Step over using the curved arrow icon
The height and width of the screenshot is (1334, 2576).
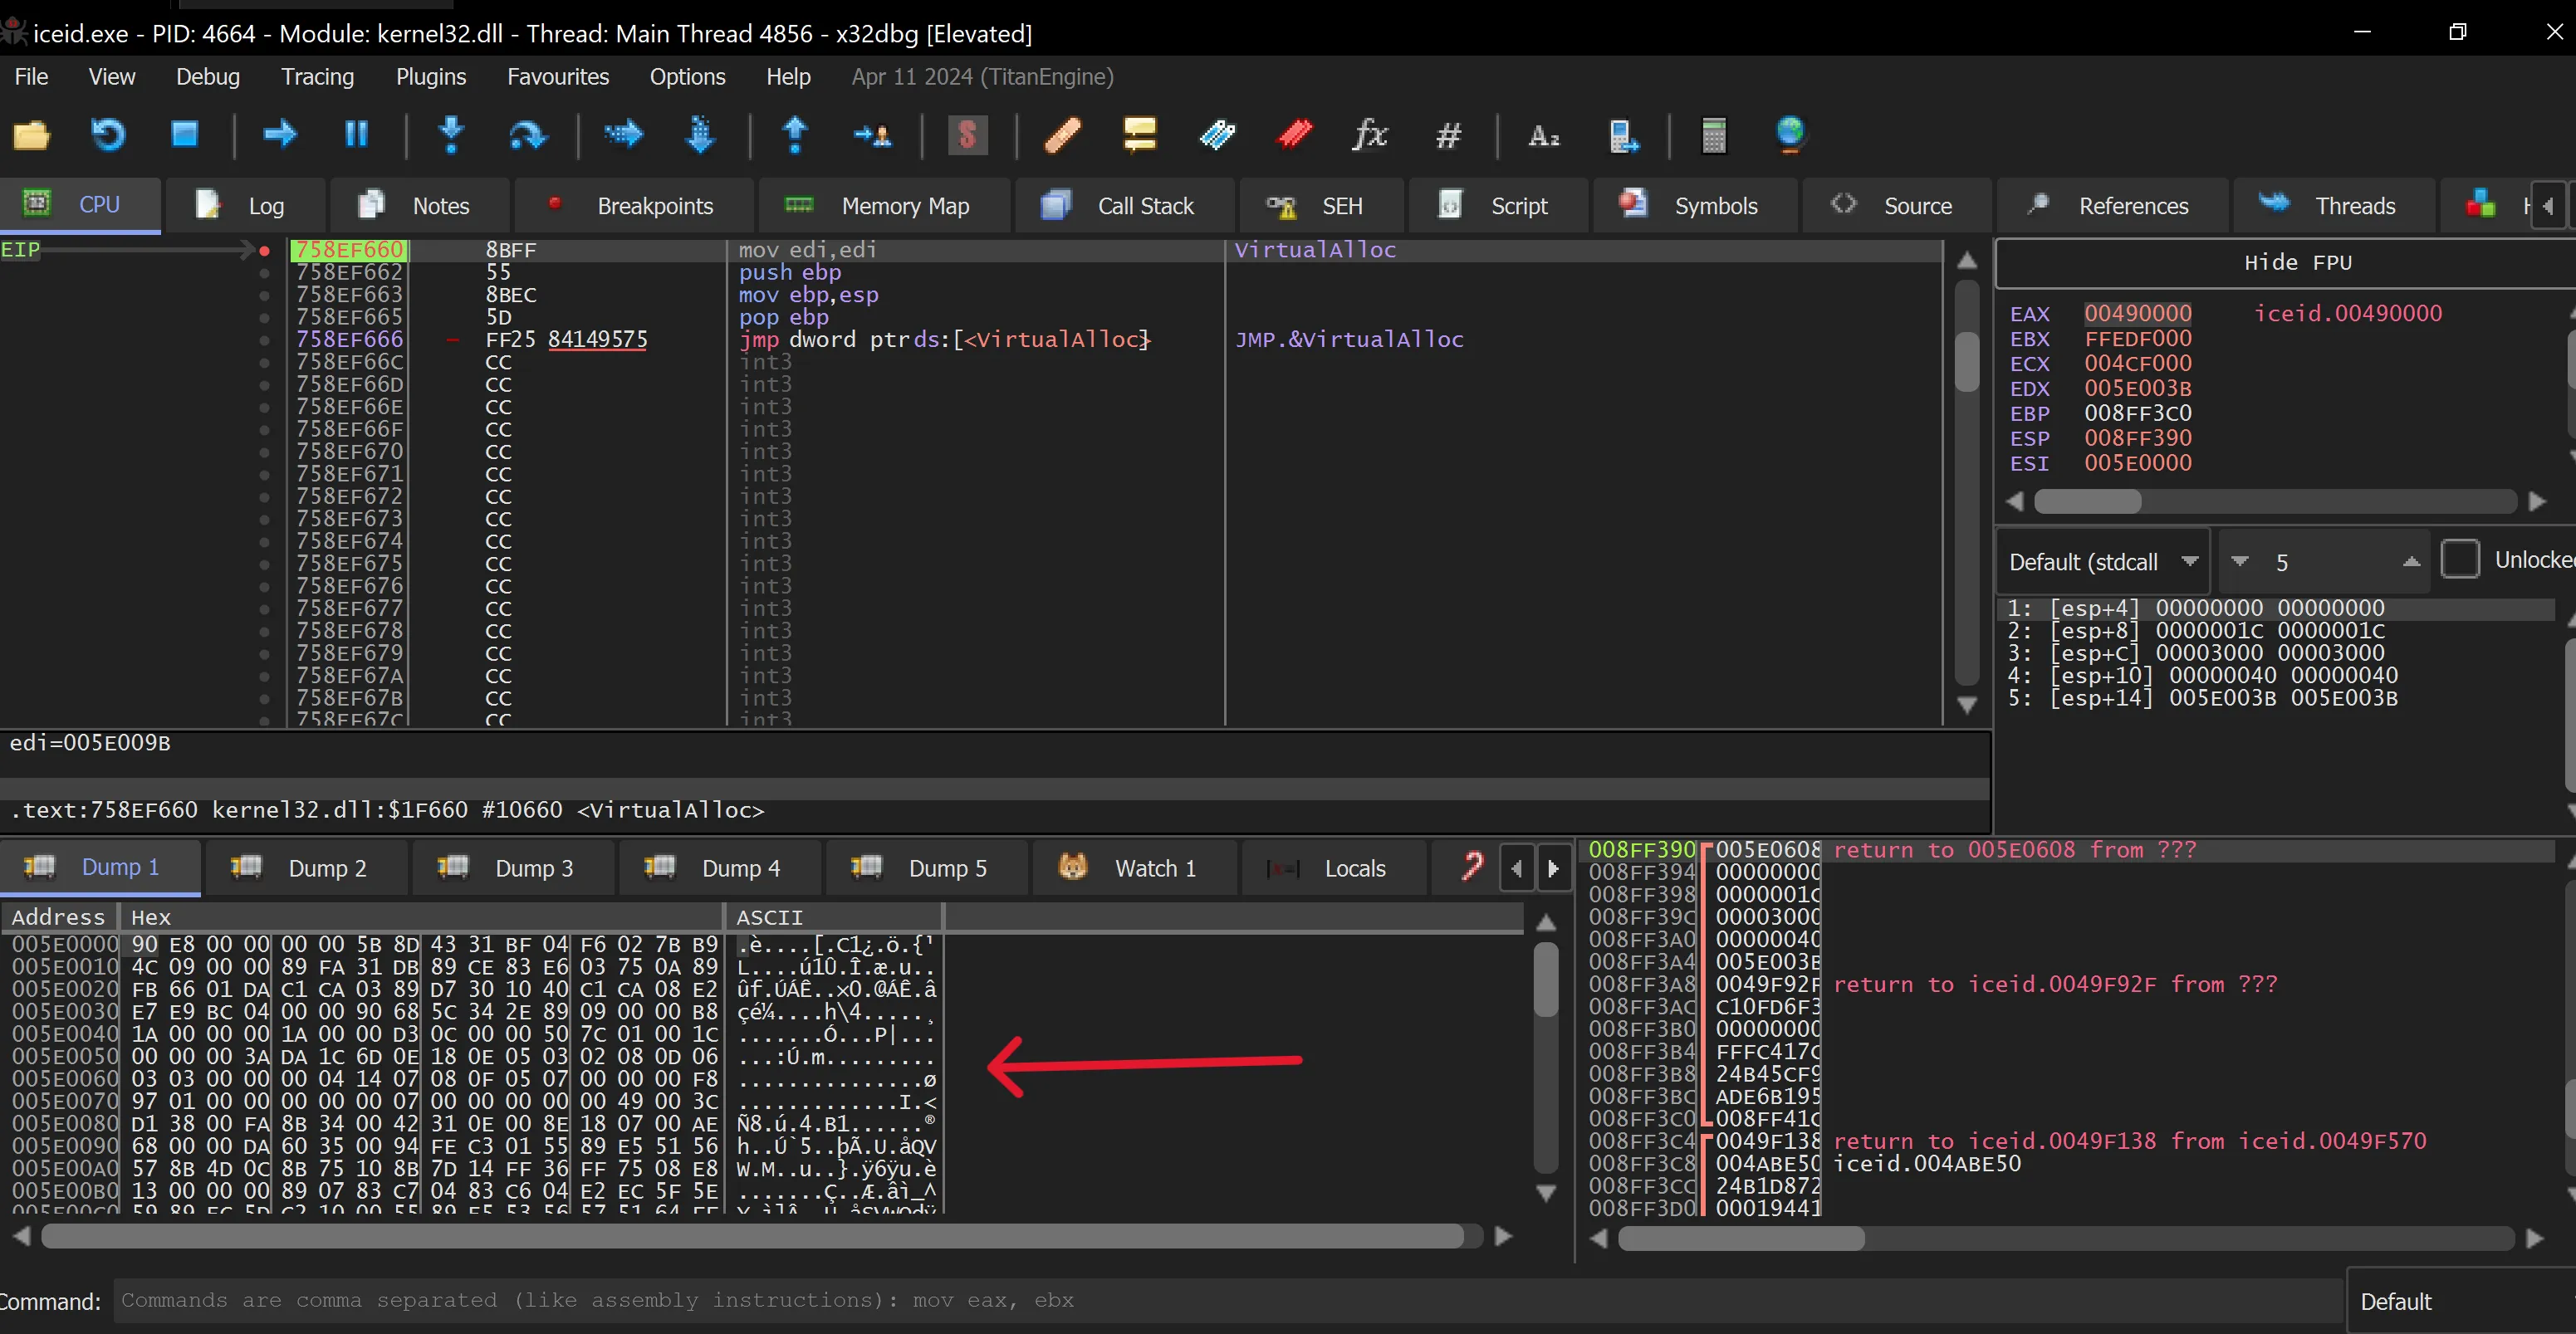click(527, 135)
